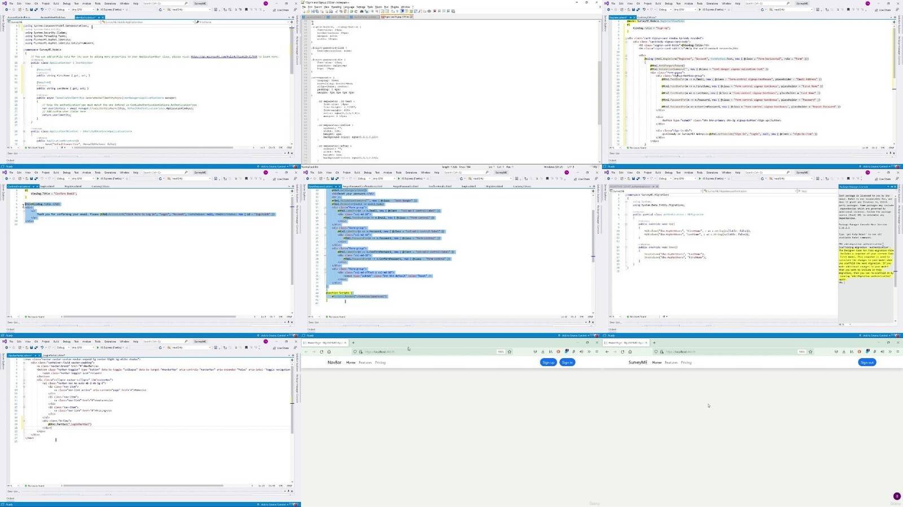Toggle the bookmark star in the NavBar browser
The height and width of the screenshot is (507, 903).
[510, 351]
